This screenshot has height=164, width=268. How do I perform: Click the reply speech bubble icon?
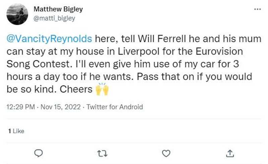[39, 153]
